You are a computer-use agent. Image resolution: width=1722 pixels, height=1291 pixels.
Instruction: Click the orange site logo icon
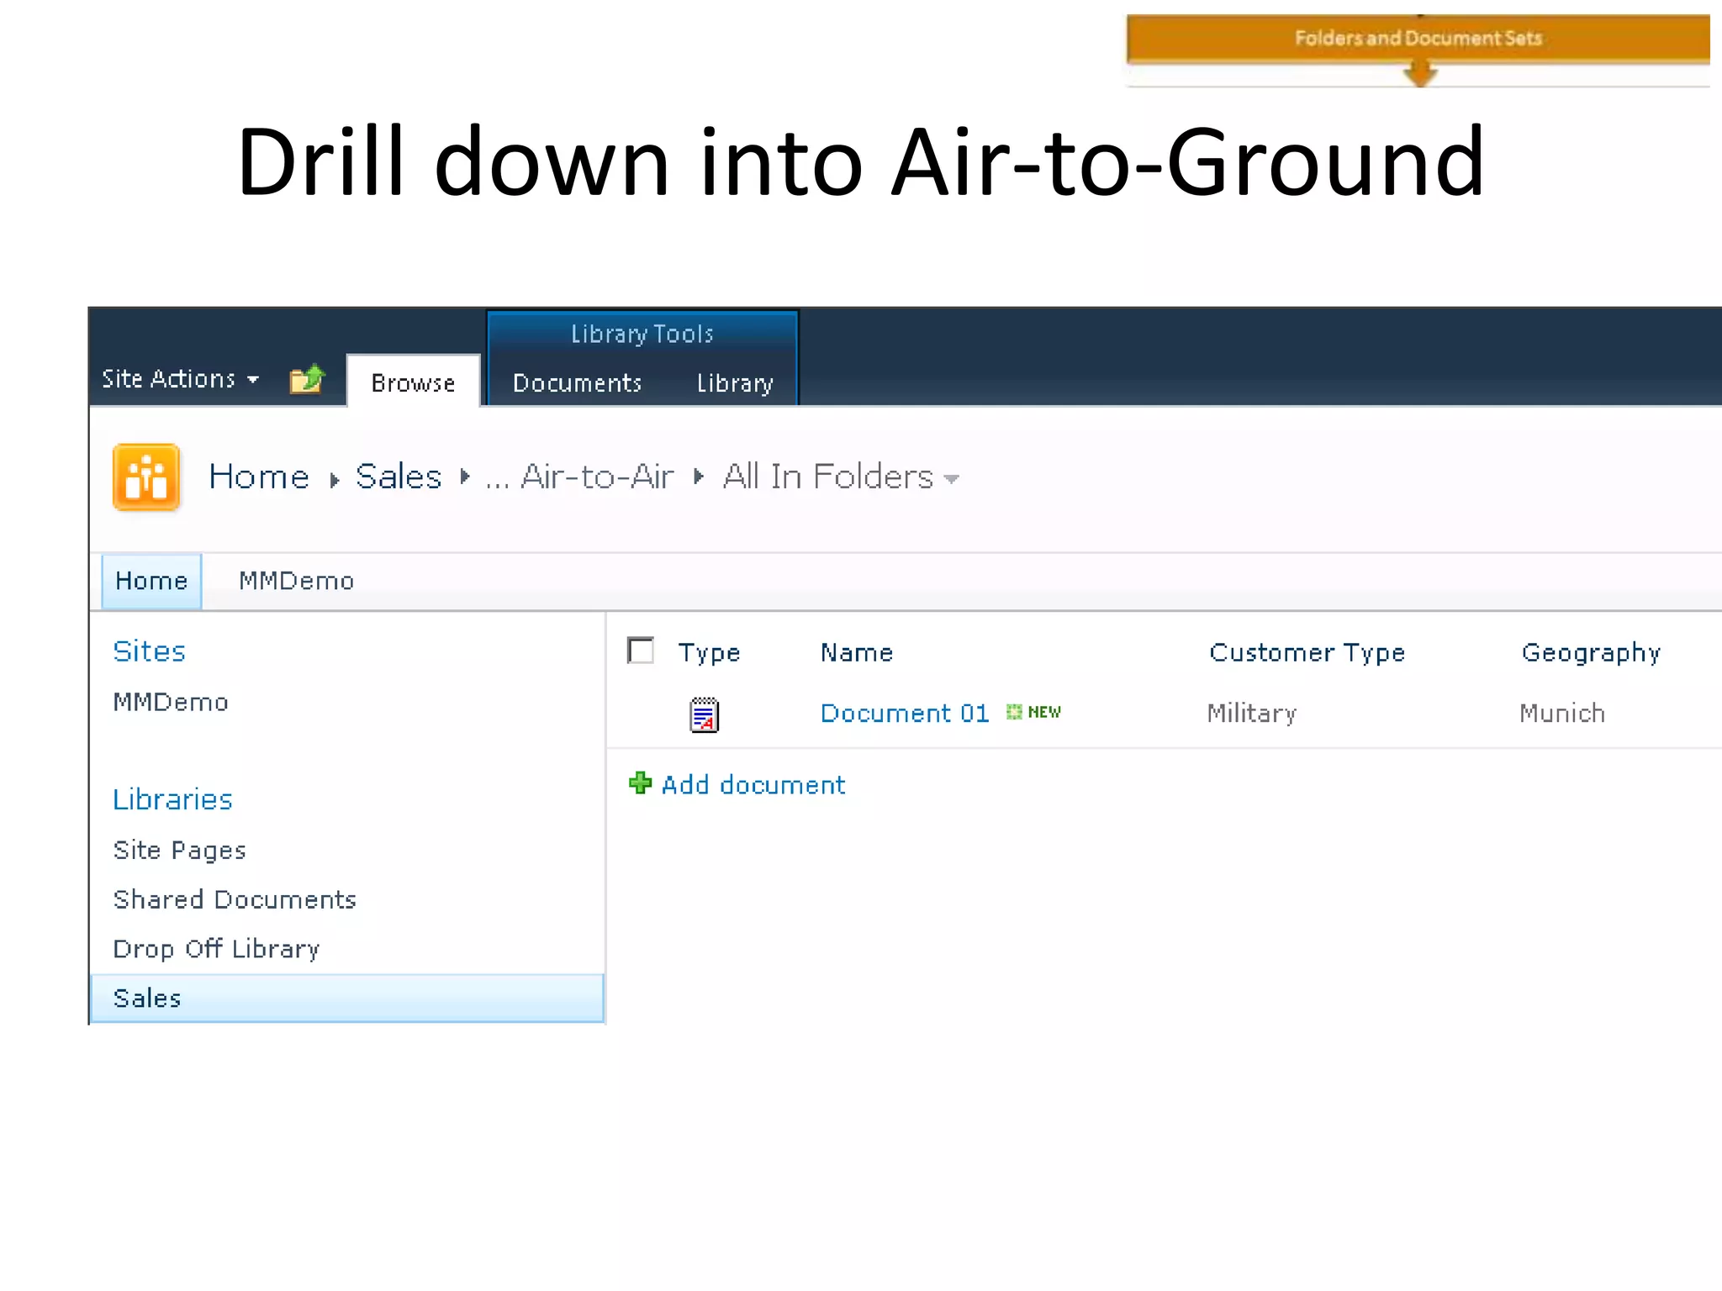click(x=146, y=477)
